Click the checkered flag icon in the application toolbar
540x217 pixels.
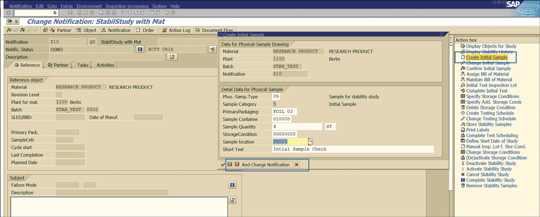22,30
